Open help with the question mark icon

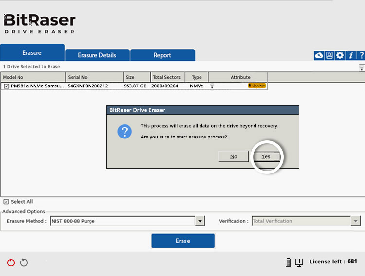(361, 55)
